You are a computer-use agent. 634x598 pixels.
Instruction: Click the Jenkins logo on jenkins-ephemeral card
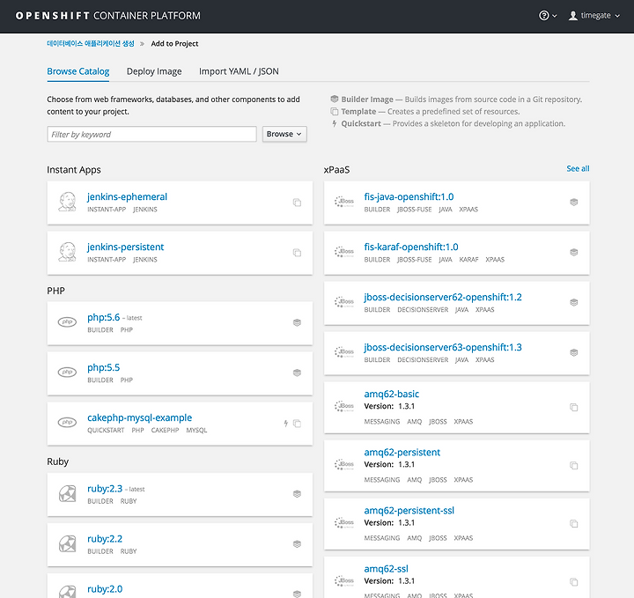coord(67,202)
